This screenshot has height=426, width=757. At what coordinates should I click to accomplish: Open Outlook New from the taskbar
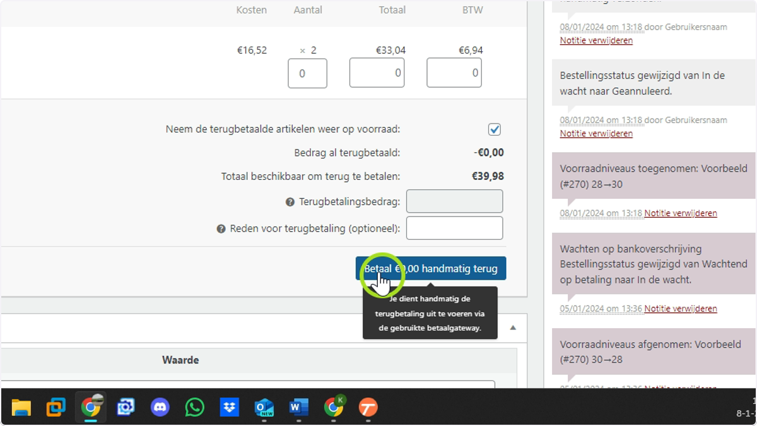coord(264,408)
